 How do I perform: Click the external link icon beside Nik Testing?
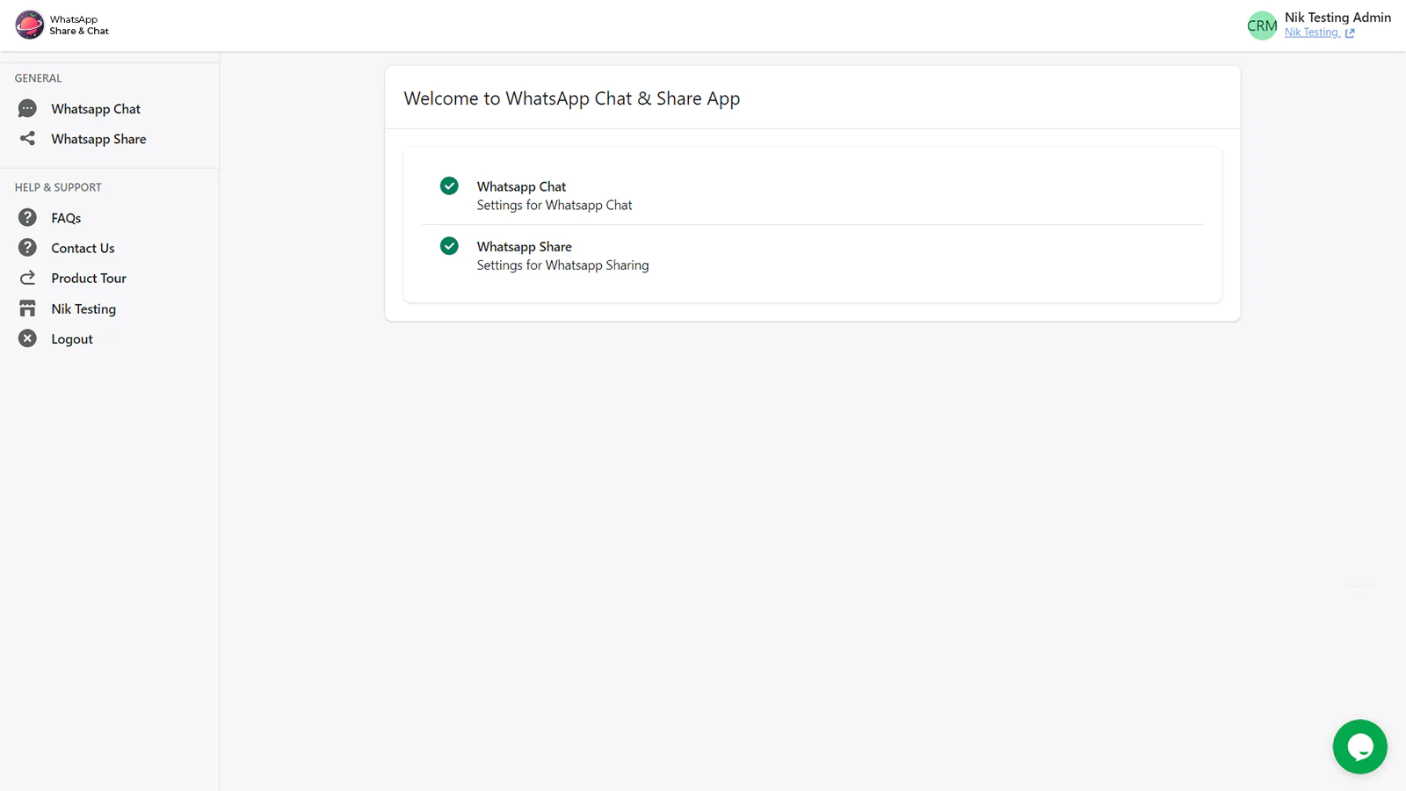pos(1350,33)
